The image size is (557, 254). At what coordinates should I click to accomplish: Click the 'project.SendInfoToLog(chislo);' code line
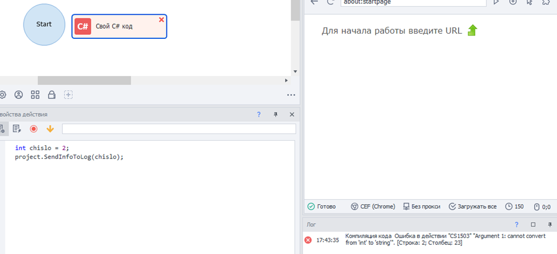tap(69, 157)
